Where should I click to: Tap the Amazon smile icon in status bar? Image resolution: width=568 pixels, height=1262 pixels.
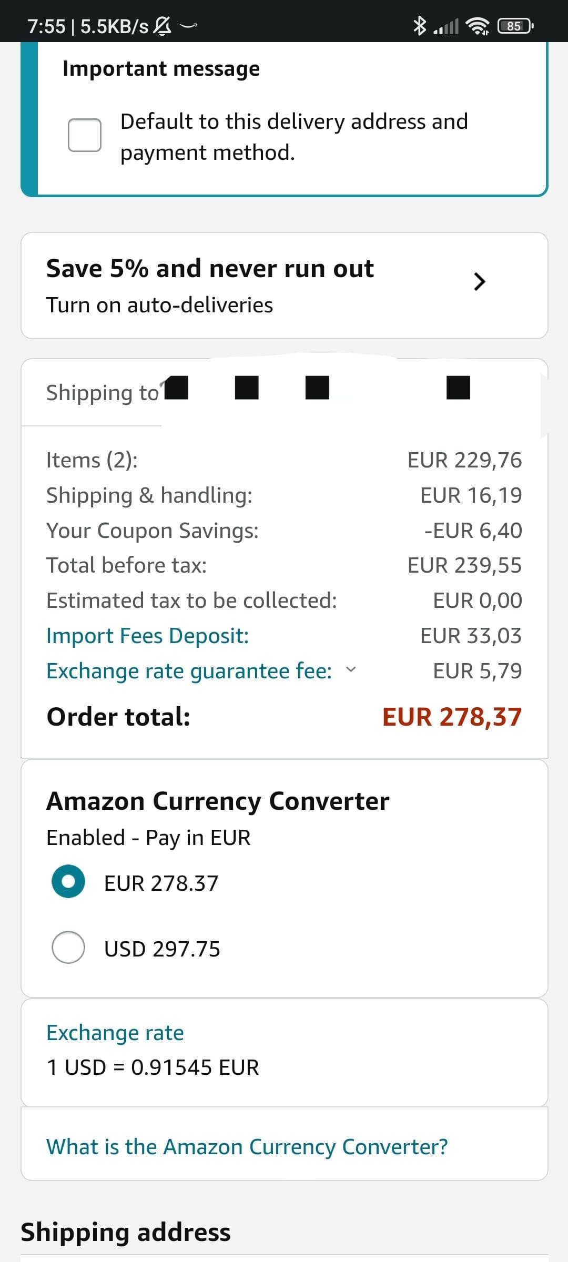tap(188, 25)
